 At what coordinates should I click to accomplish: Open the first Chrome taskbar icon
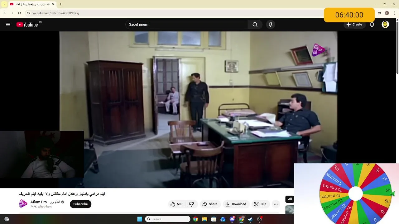[195, 219]
